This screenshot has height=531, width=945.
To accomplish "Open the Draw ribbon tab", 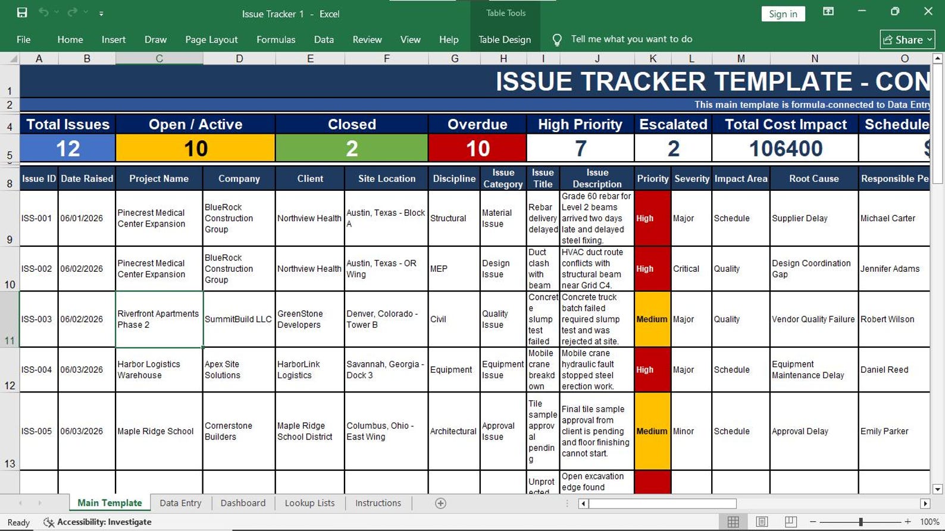I will pyautogui.click(x=155, y=39).
